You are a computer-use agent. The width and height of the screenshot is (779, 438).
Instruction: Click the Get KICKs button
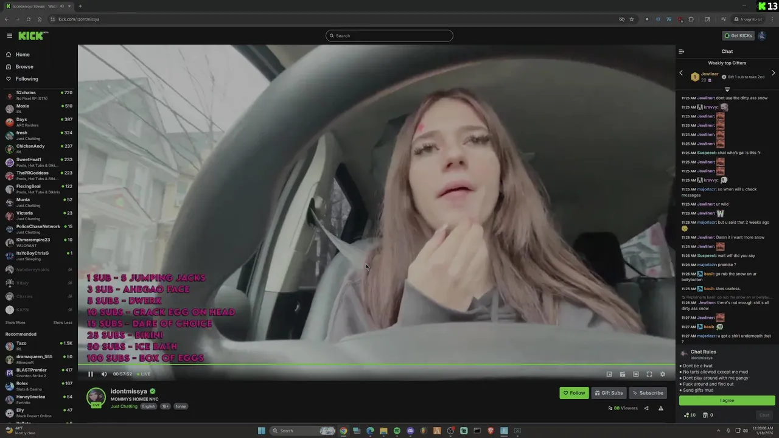pos(738,35)
